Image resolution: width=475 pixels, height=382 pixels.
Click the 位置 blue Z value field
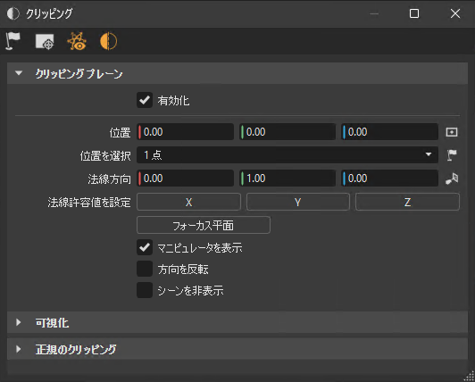pos(389,132)
